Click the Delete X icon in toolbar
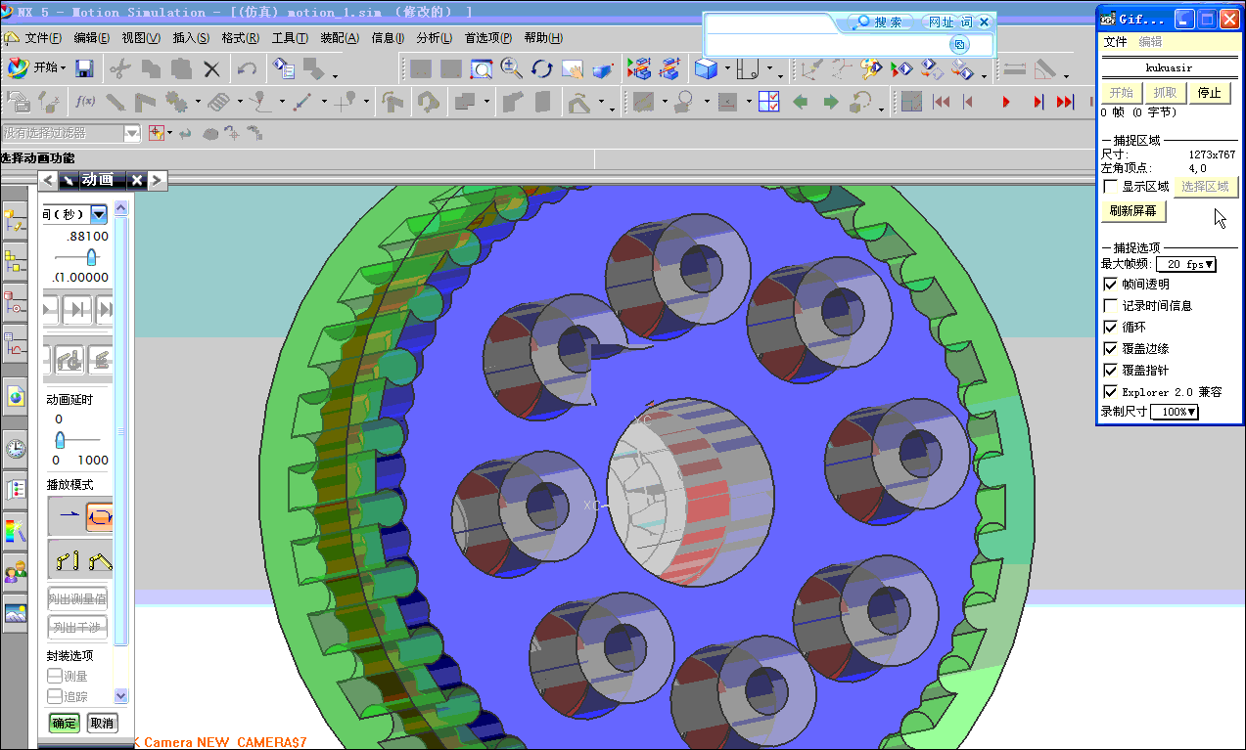This screenshot has height=750, width=1246. pyautogui.click(x=211, y=68)
